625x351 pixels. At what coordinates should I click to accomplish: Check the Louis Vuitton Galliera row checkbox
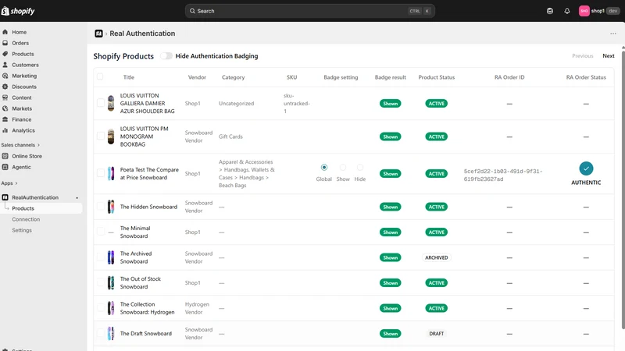click(101, 104)
